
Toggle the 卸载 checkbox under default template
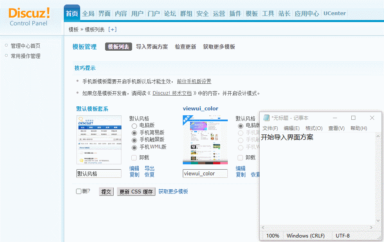pos(134,157)
